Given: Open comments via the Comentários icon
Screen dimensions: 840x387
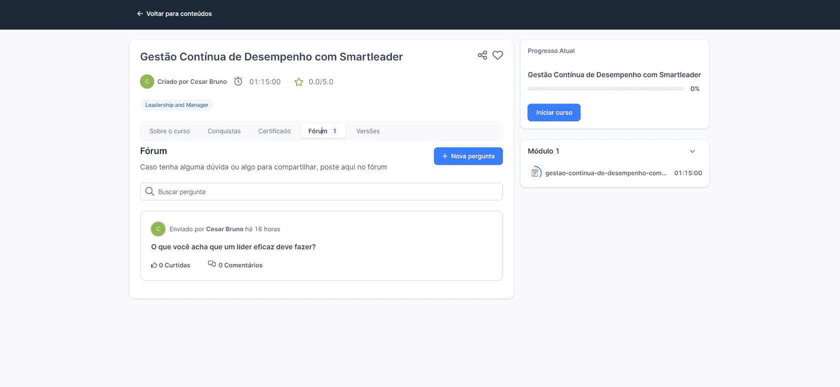Looking at the screenshot, I should (x=212, y=264).
